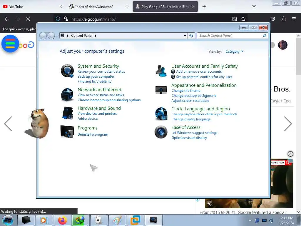Click the taskbar clock showing 12:13 PM

(286, 220)
